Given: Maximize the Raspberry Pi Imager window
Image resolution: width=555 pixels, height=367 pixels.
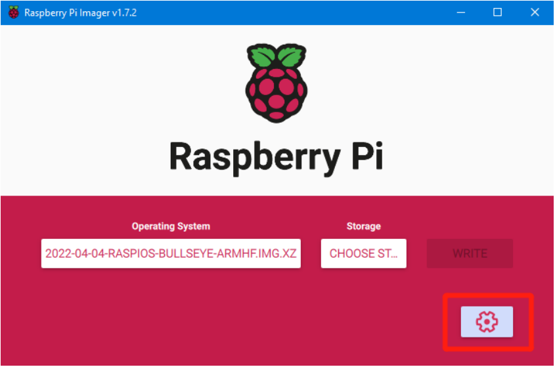Looking at the screenshot, I should 497,12.
